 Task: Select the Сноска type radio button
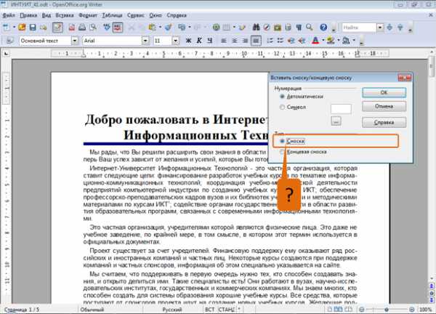click(x=282, y=141)
